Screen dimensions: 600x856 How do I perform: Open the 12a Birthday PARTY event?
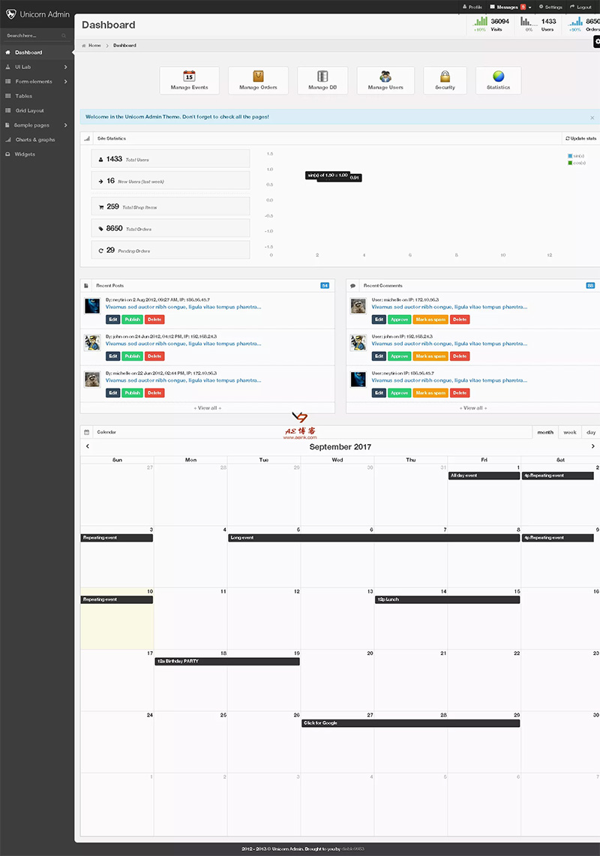(x=227, y=661)
